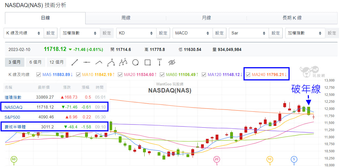The height and width of the screenshot is (168, 344).
Task: Click the 5 marker on chart axis
Action: [x=294, y=159]
